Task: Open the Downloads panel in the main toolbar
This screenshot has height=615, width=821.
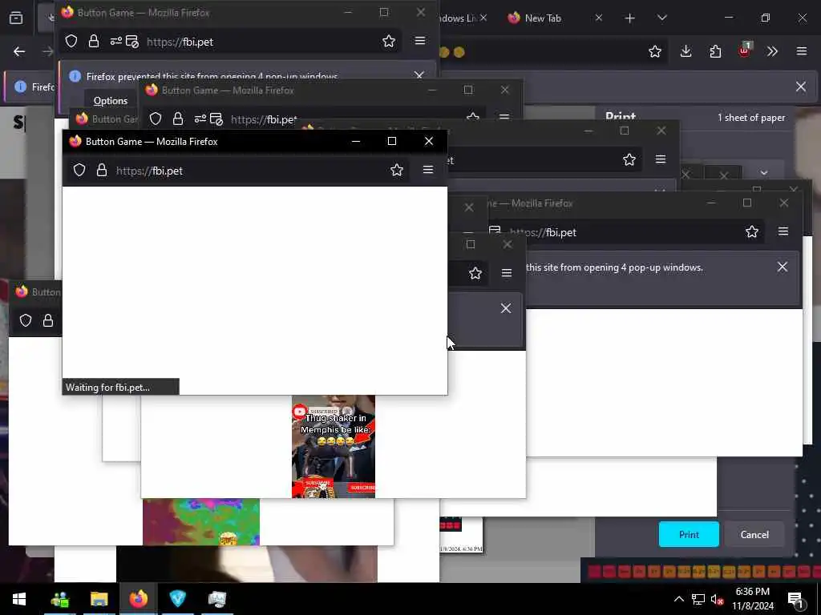Action: click(686, 51)
